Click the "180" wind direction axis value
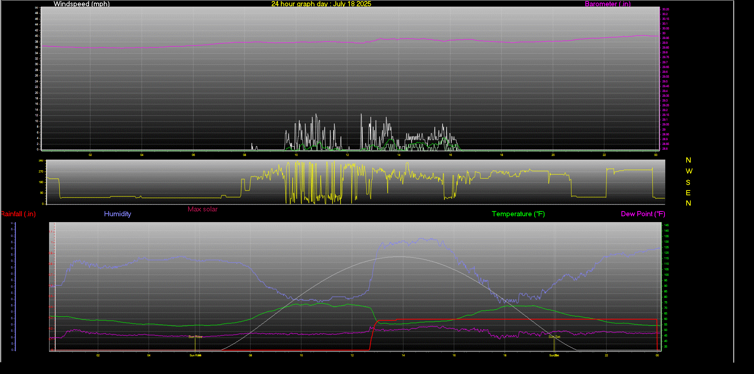Screen dimensions: 754x374 [41, 182]
